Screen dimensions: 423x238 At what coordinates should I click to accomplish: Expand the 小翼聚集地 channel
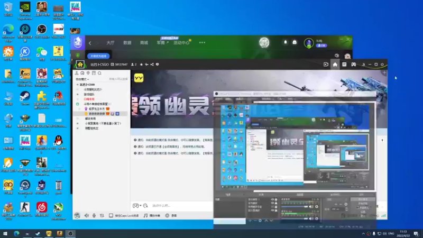click(x=77, y=123)
